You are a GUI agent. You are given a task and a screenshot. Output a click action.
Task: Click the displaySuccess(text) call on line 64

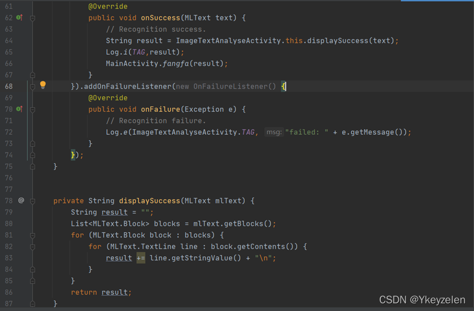click(351, 41)
